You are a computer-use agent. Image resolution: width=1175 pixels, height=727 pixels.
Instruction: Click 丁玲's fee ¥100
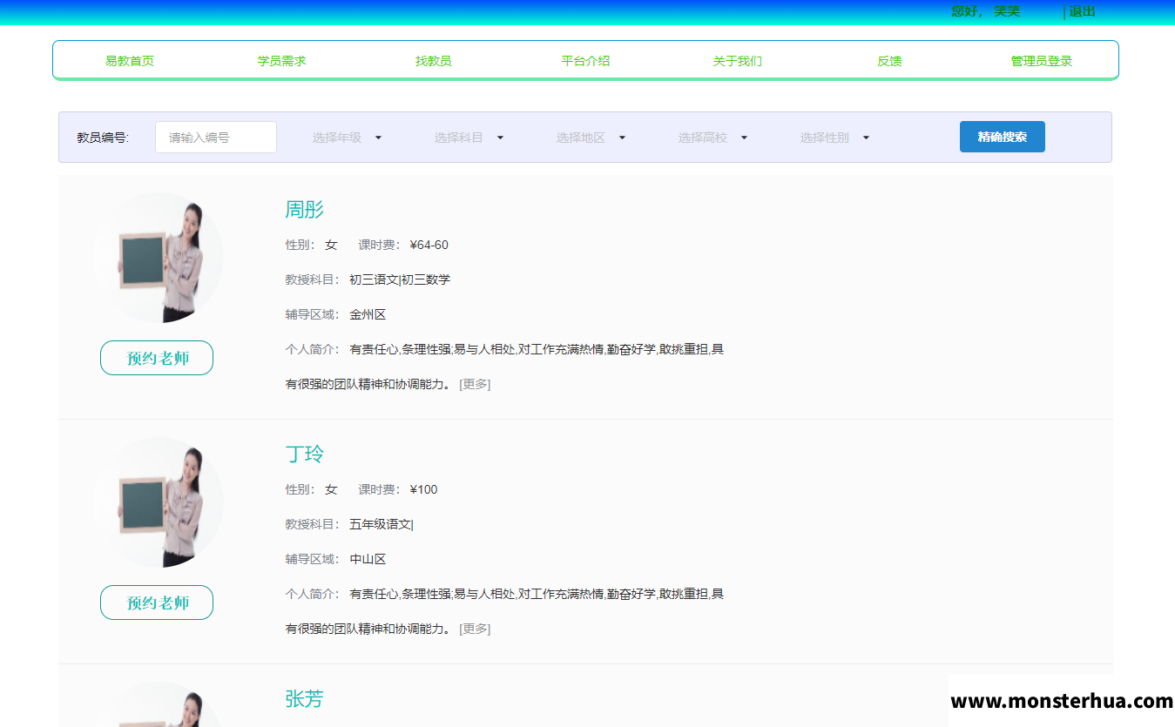point(423,489)
